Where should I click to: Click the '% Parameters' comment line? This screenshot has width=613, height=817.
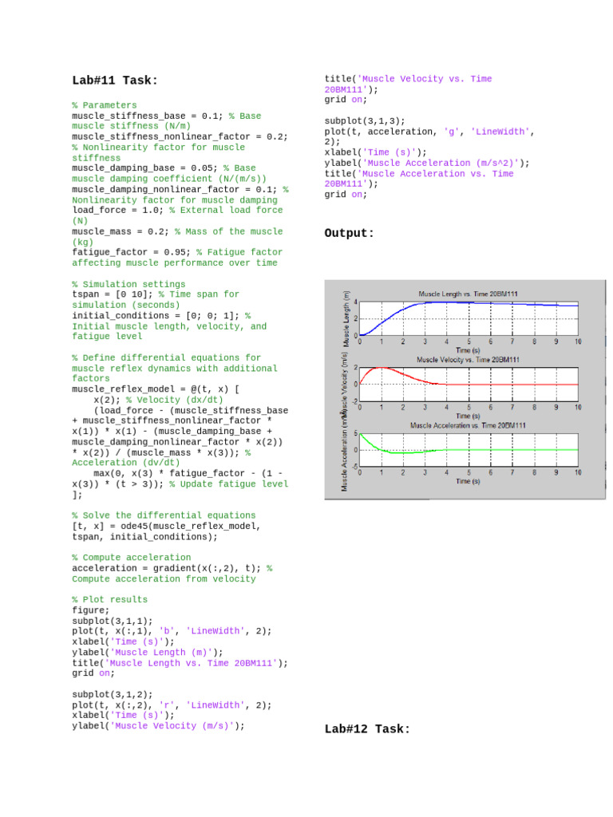pyautogui.click(x=105, y=105)
